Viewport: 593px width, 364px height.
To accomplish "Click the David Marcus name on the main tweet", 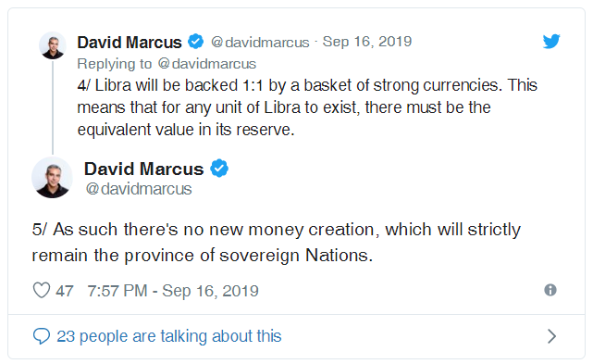I will pyautogui.click(x=143, y=169).
